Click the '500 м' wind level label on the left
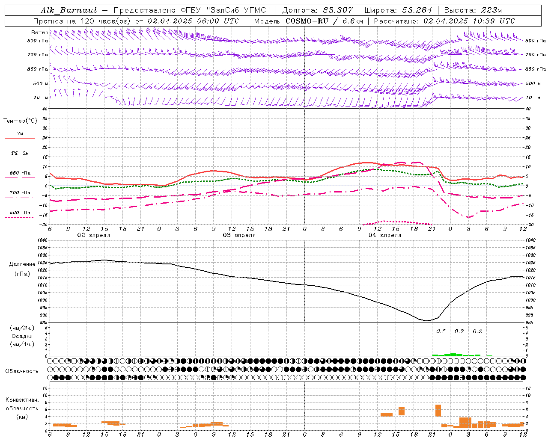548x438 pixels. (x=41, y=83)
